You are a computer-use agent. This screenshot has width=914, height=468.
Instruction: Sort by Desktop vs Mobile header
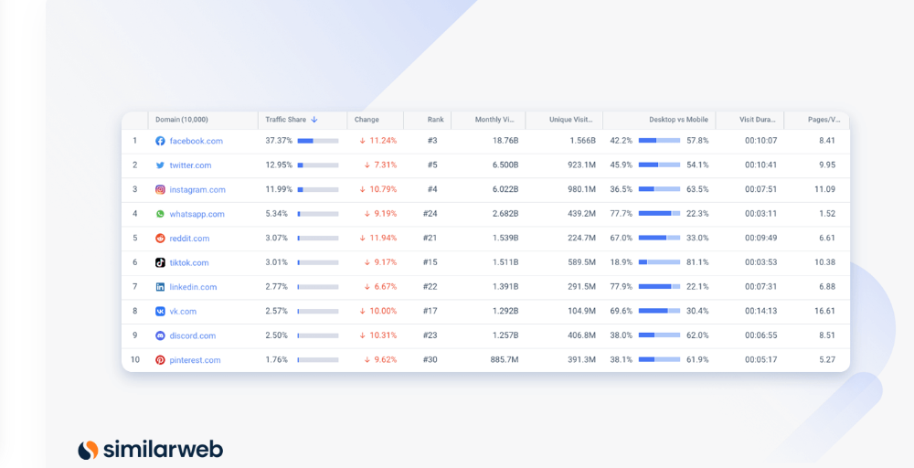tap(678, 120)
